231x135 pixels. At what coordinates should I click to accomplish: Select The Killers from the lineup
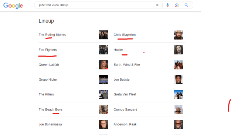click(x=74, y=94)
